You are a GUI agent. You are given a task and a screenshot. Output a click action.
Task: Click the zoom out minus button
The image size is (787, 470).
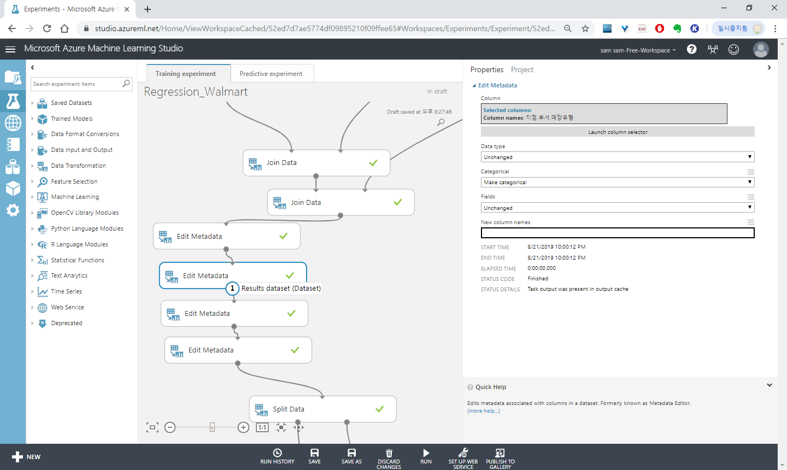[170, 427]
